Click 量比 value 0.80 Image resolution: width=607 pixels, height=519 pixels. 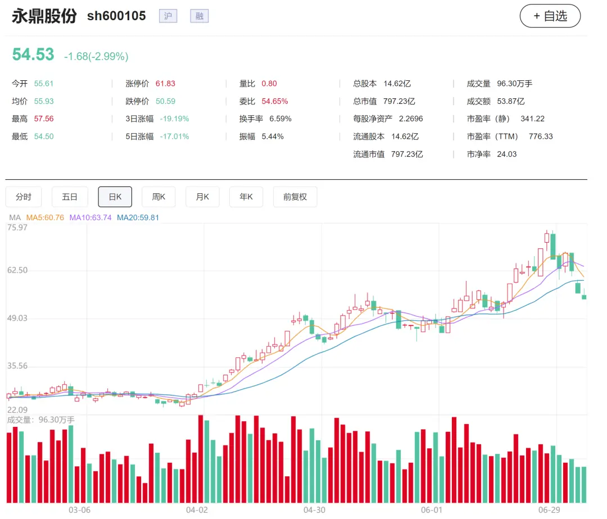click(269, 84)
